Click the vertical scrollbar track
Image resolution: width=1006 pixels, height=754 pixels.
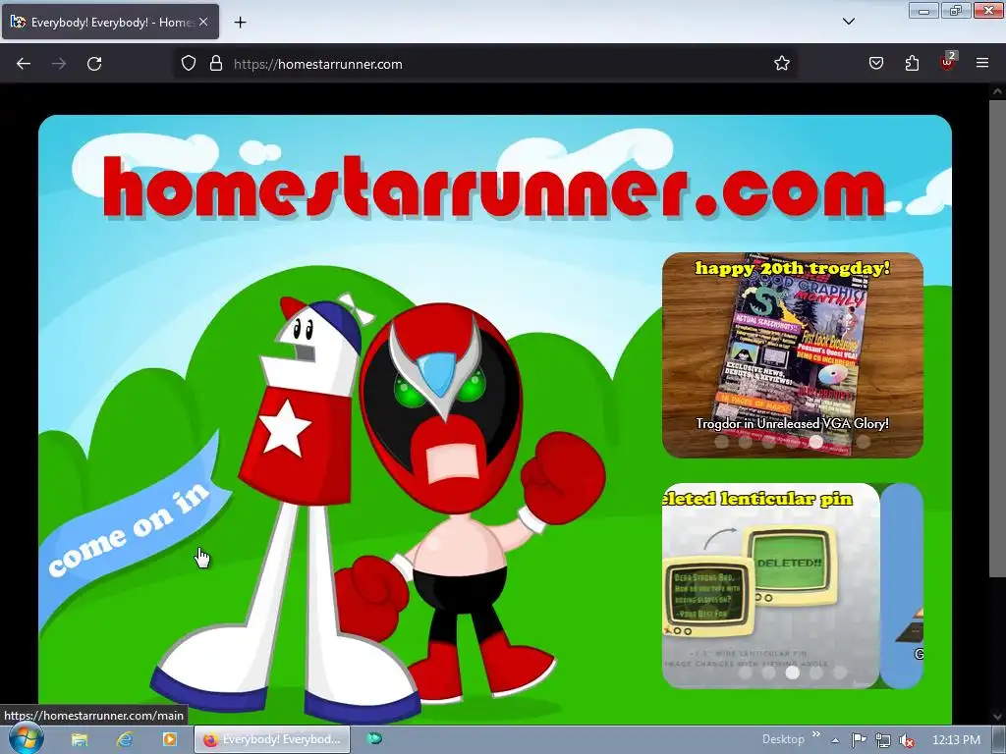[x=998, y=641]
